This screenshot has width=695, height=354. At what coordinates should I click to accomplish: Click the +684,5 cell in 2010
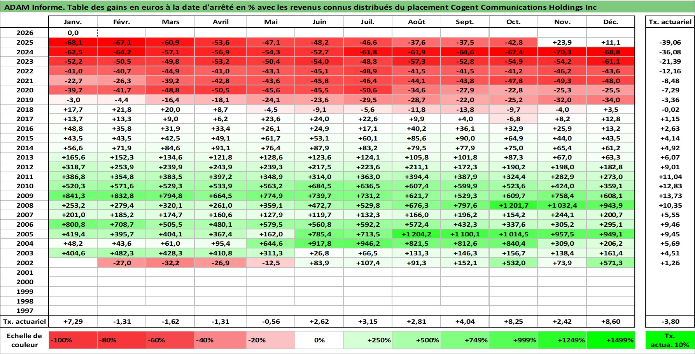(x=319, y=186)
